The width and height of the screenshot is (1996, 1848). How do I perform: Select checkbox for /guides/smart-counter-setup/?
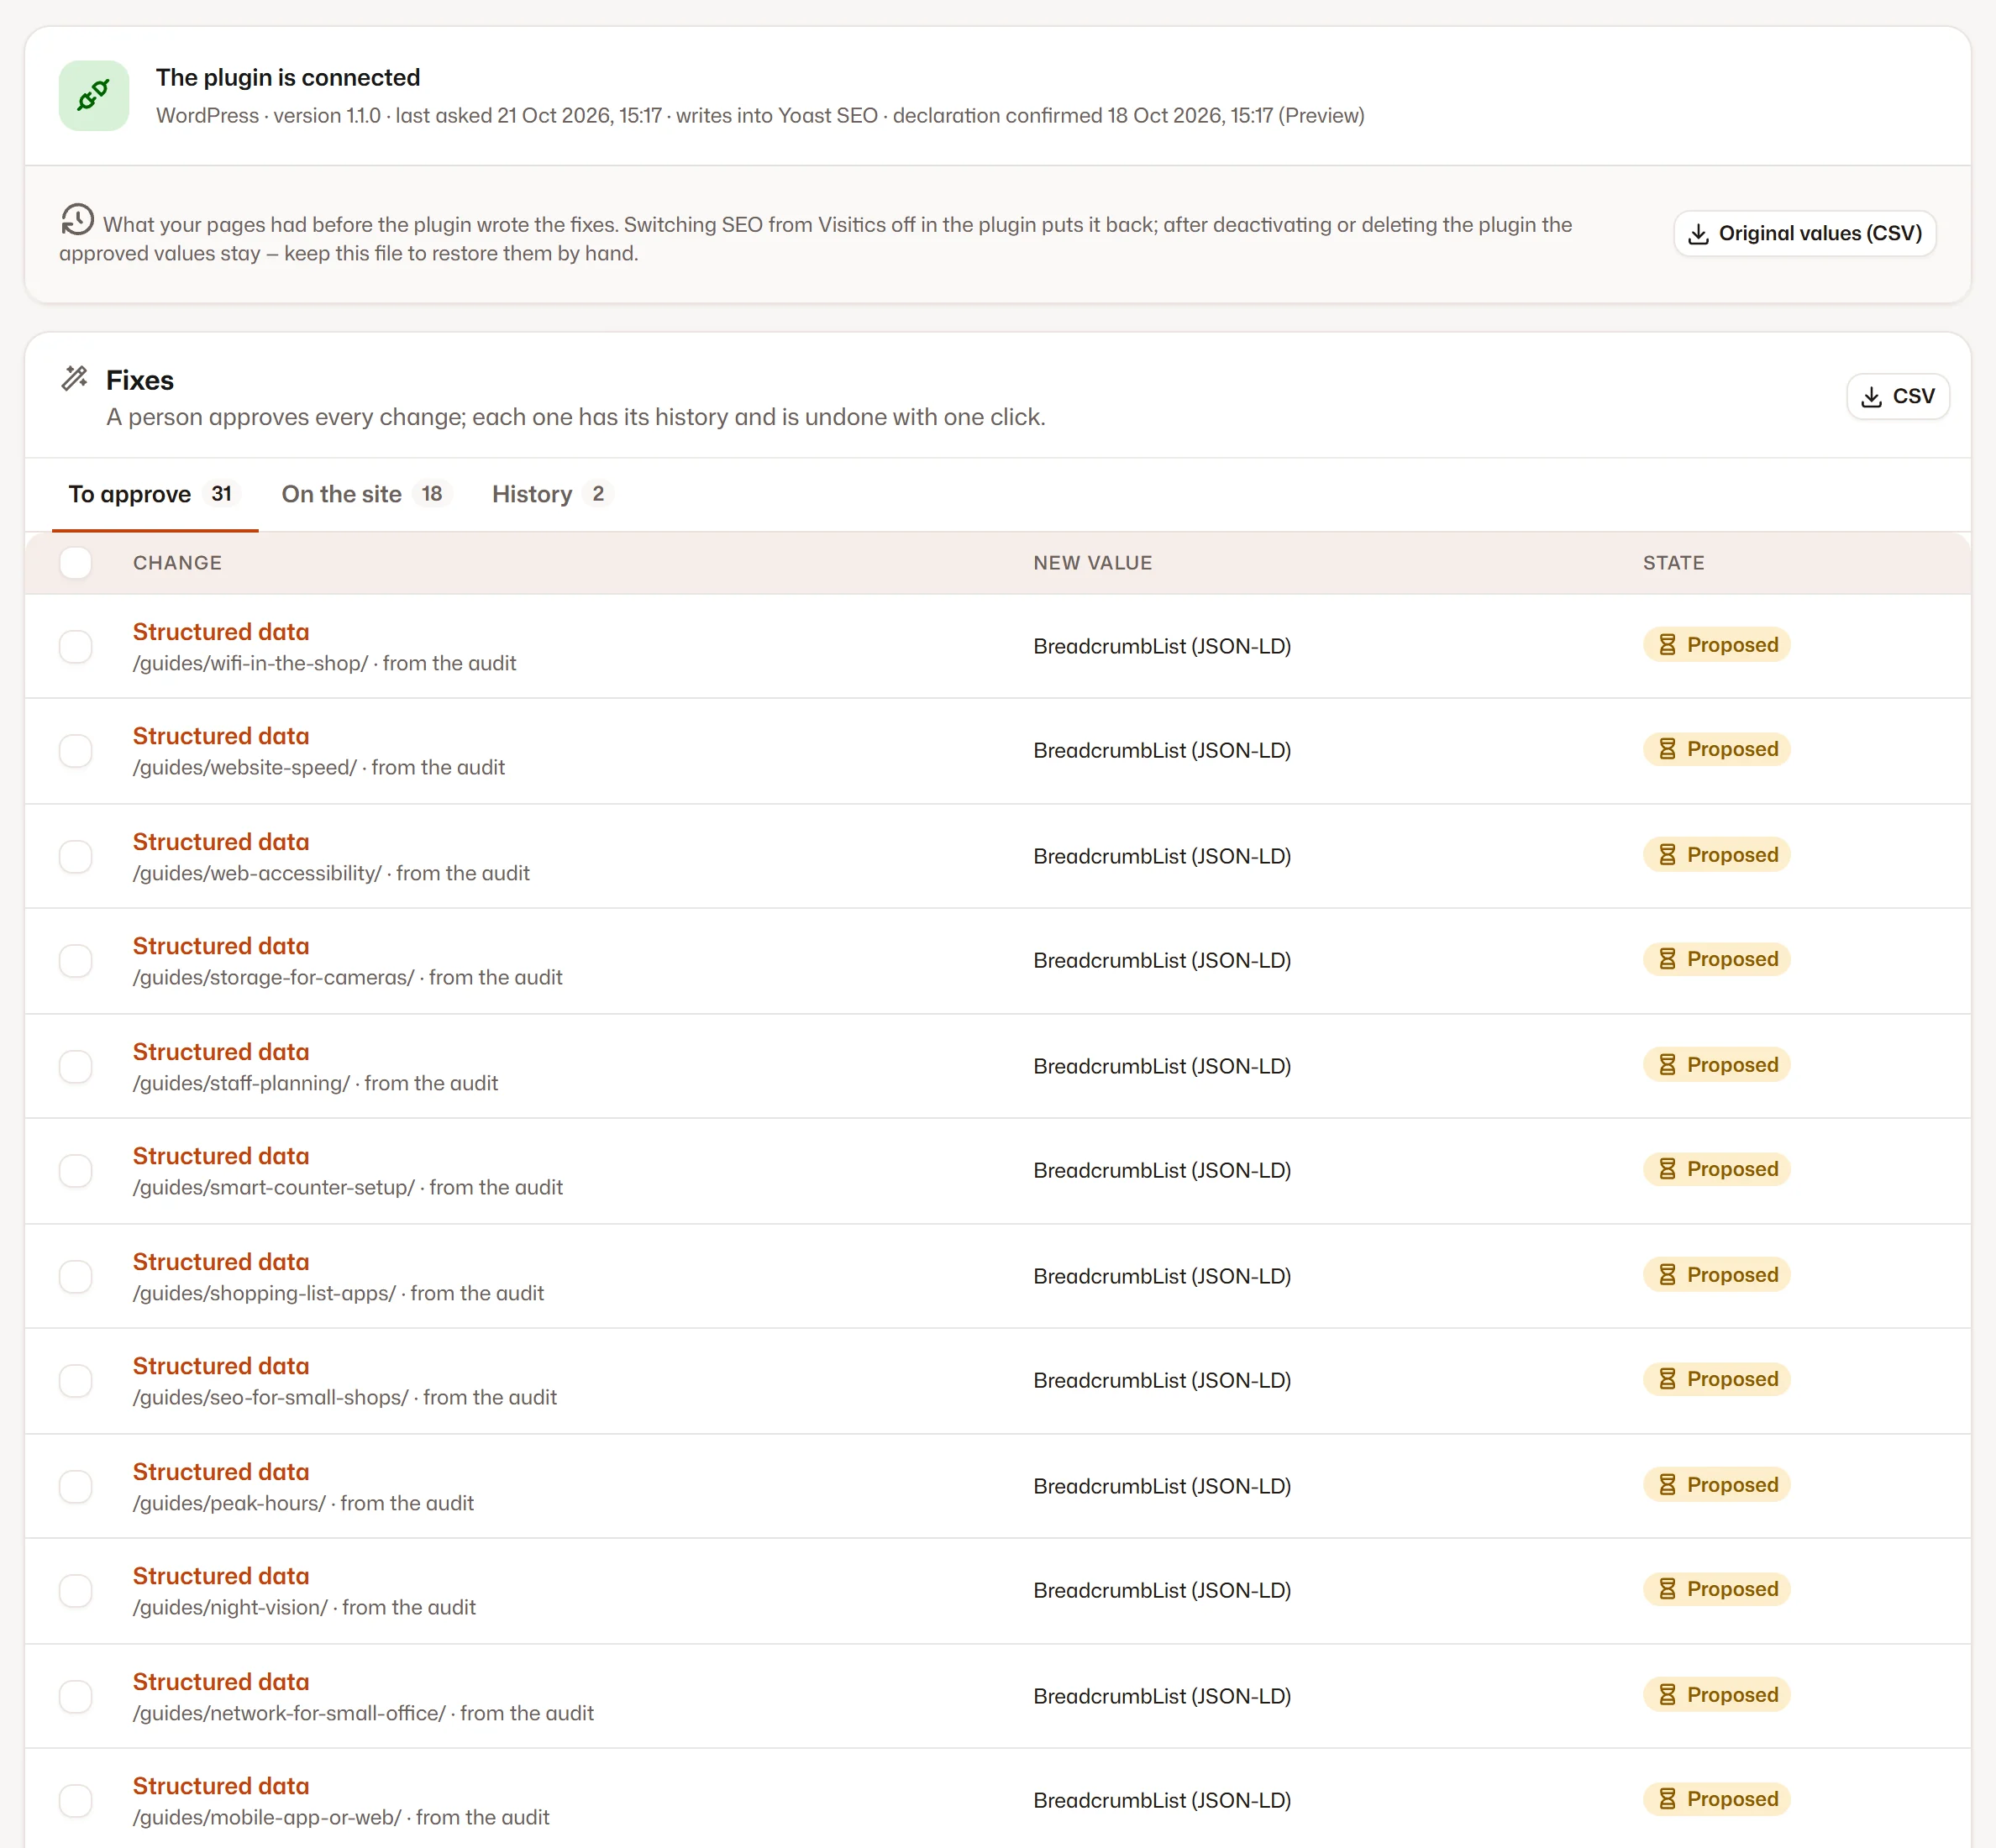pyautogui.click(x=76, y=1171)
